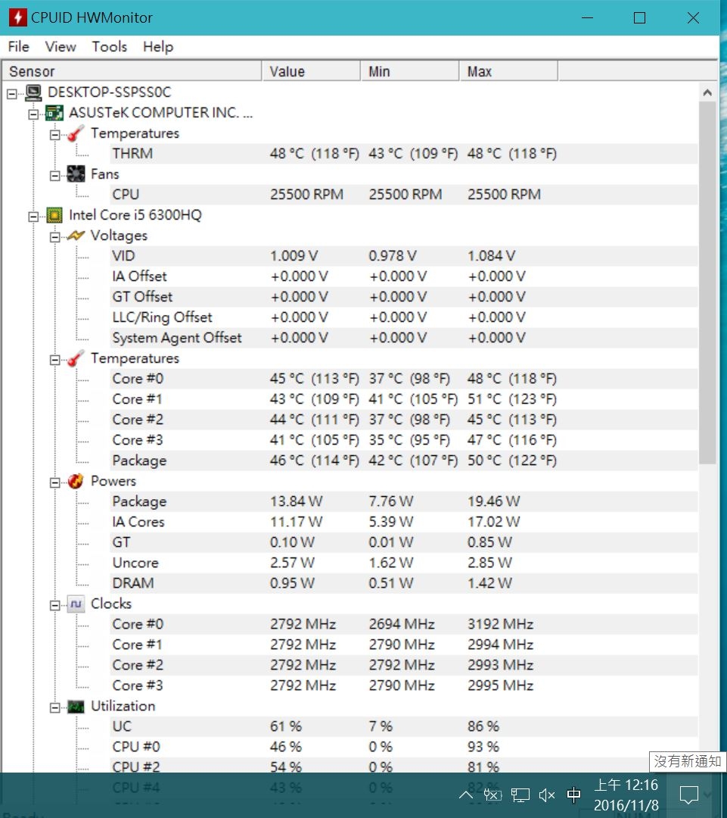Image resolution: width=727 pixels, height=818 pixels.
Task: Click the scrollbar up arrow
Action: click(707, 93)
